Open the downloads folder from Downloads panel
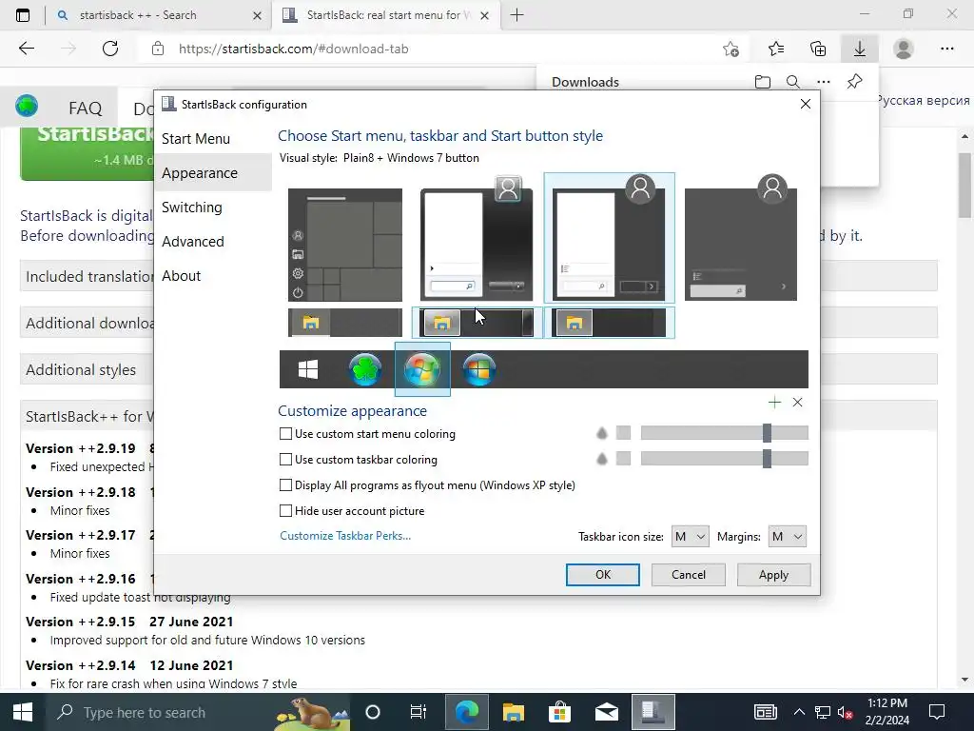Screen dimensions: 974x731 [x=762, y=82]
